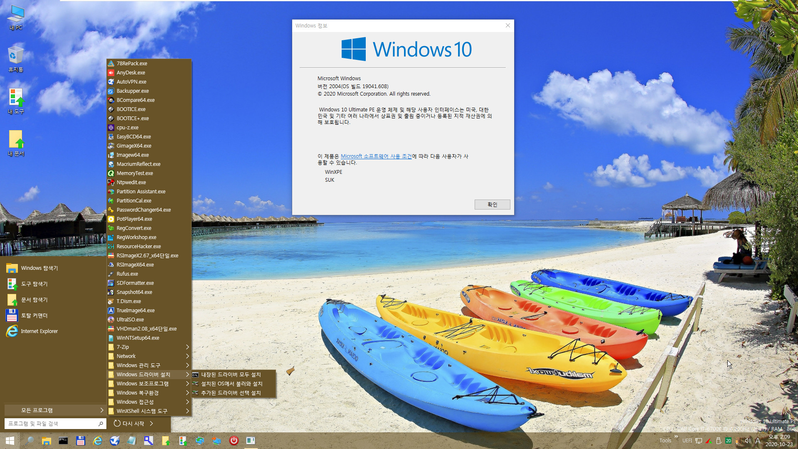Click the 다시 시작 restart button
Viewport: 798px width, 449px height.
tap(129, 424)
